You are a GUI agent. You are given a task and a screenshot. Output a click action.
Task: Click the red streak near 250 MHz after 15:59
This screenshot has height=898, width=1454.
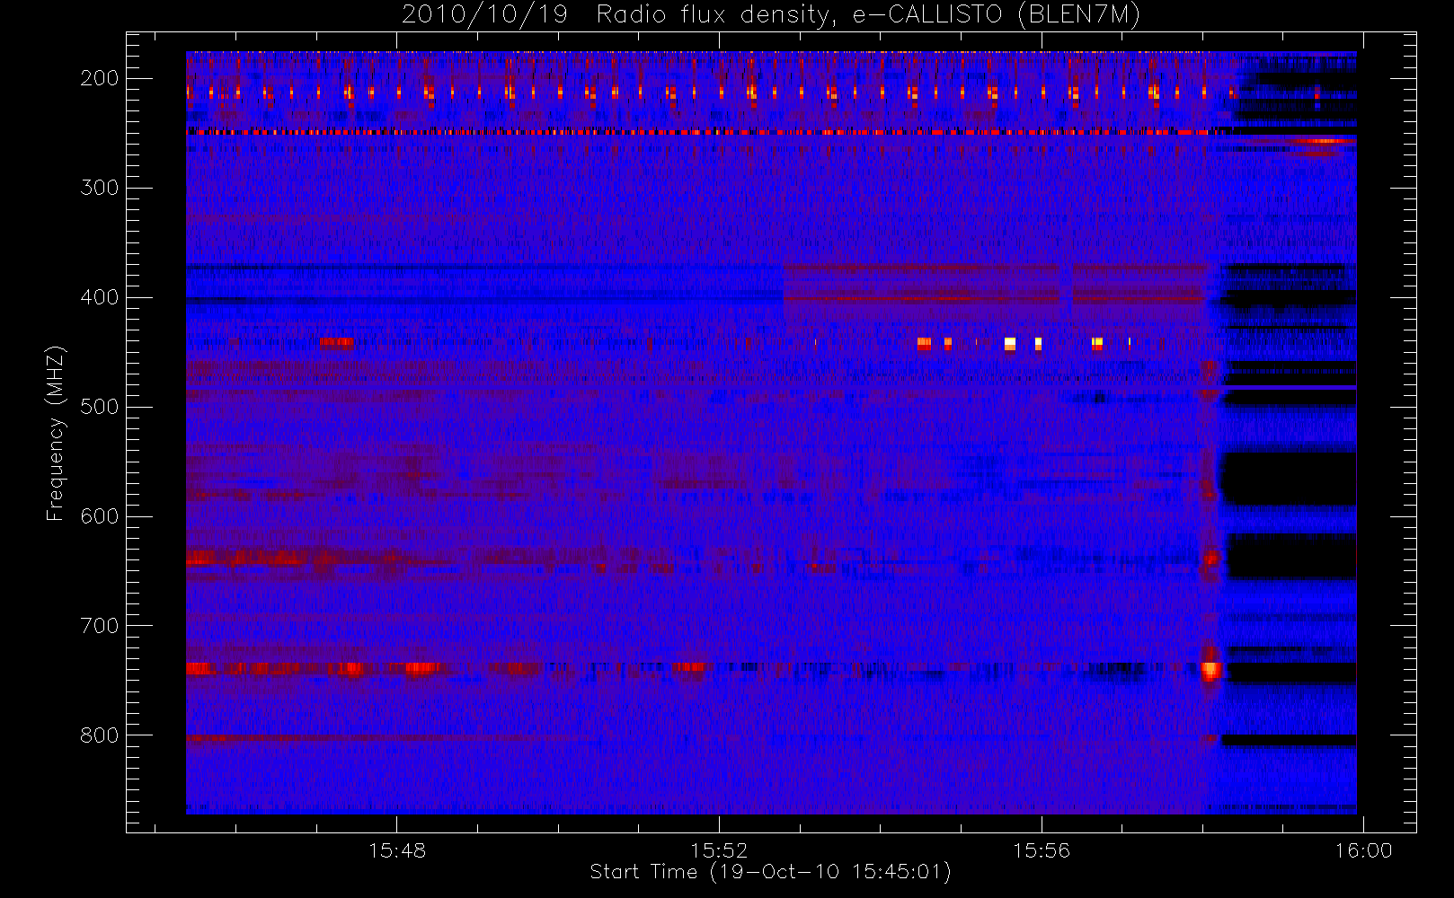(x=1324, y=141)
